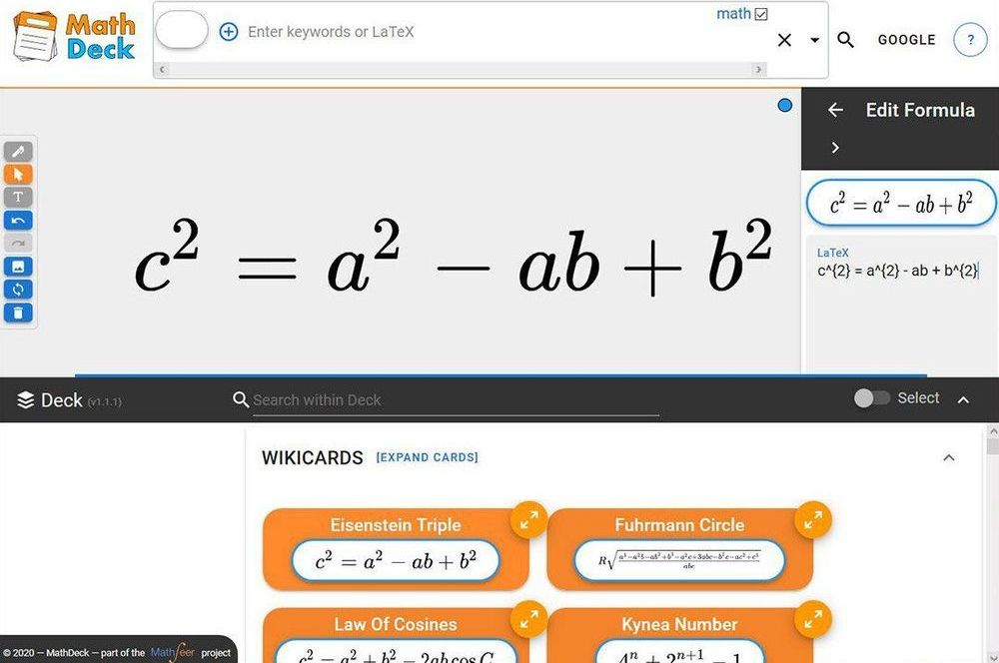The height and width of the screenshot is (663, 999).
Task: Expand the Eisenstein Triple card
Action: (528, 518)
